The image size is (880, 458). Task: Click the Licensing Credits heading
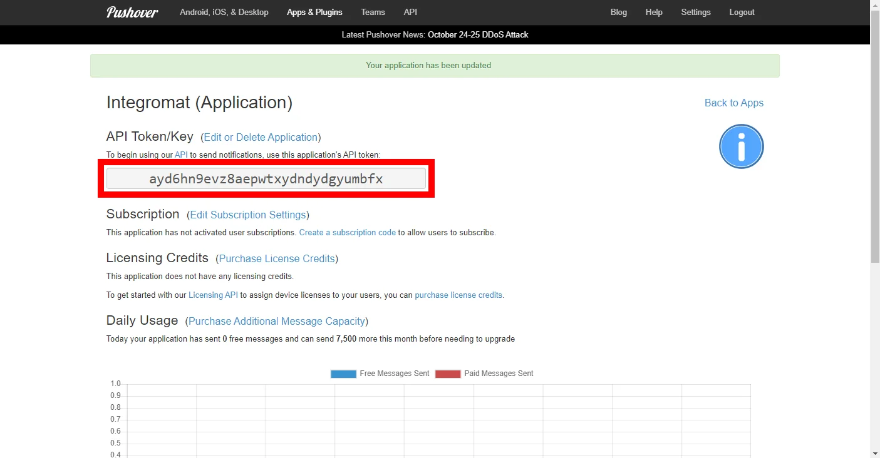[x=157, y=258]
